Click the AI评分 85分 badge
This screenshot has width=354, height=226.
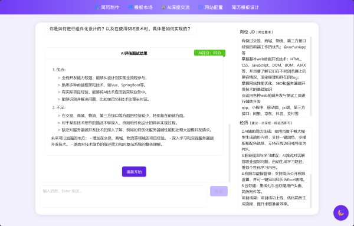tap(209, 53)
